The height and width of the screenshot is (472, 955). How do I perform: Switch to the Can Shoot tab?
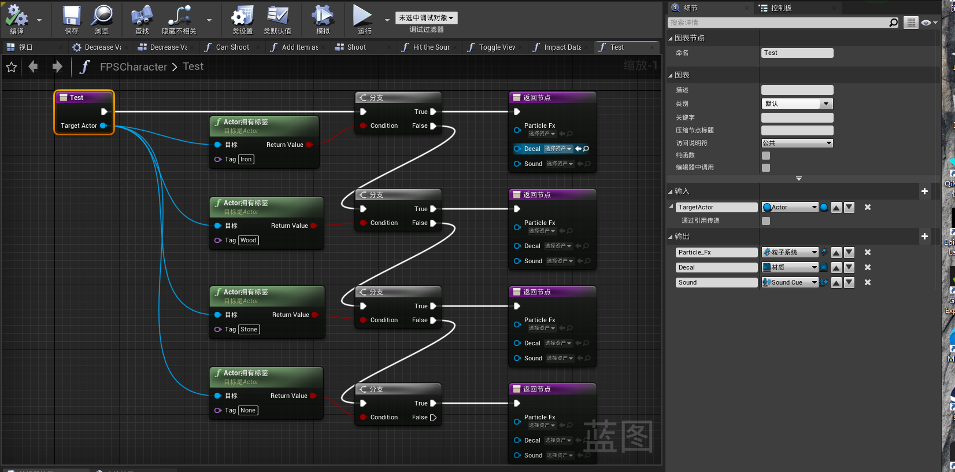tap(232, 47)
